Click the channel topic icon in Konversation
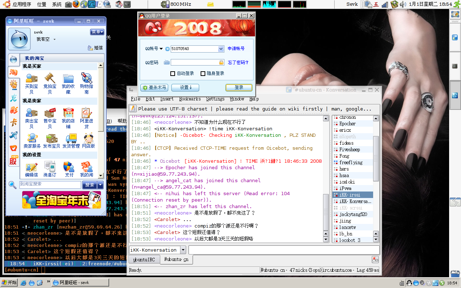 (x=133, y=108)
